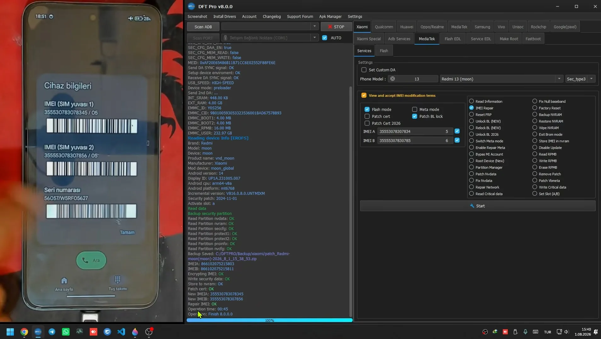Expand the COM port dropdown

[x=315, y=38]
